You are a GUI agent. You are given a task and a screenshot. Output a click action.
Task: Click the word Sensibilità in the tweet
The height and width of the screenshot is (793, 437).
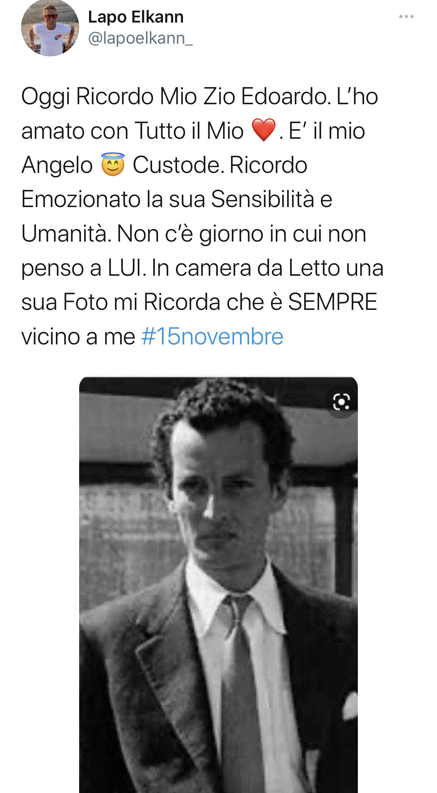pyautogui.click(x=262, y=199)
